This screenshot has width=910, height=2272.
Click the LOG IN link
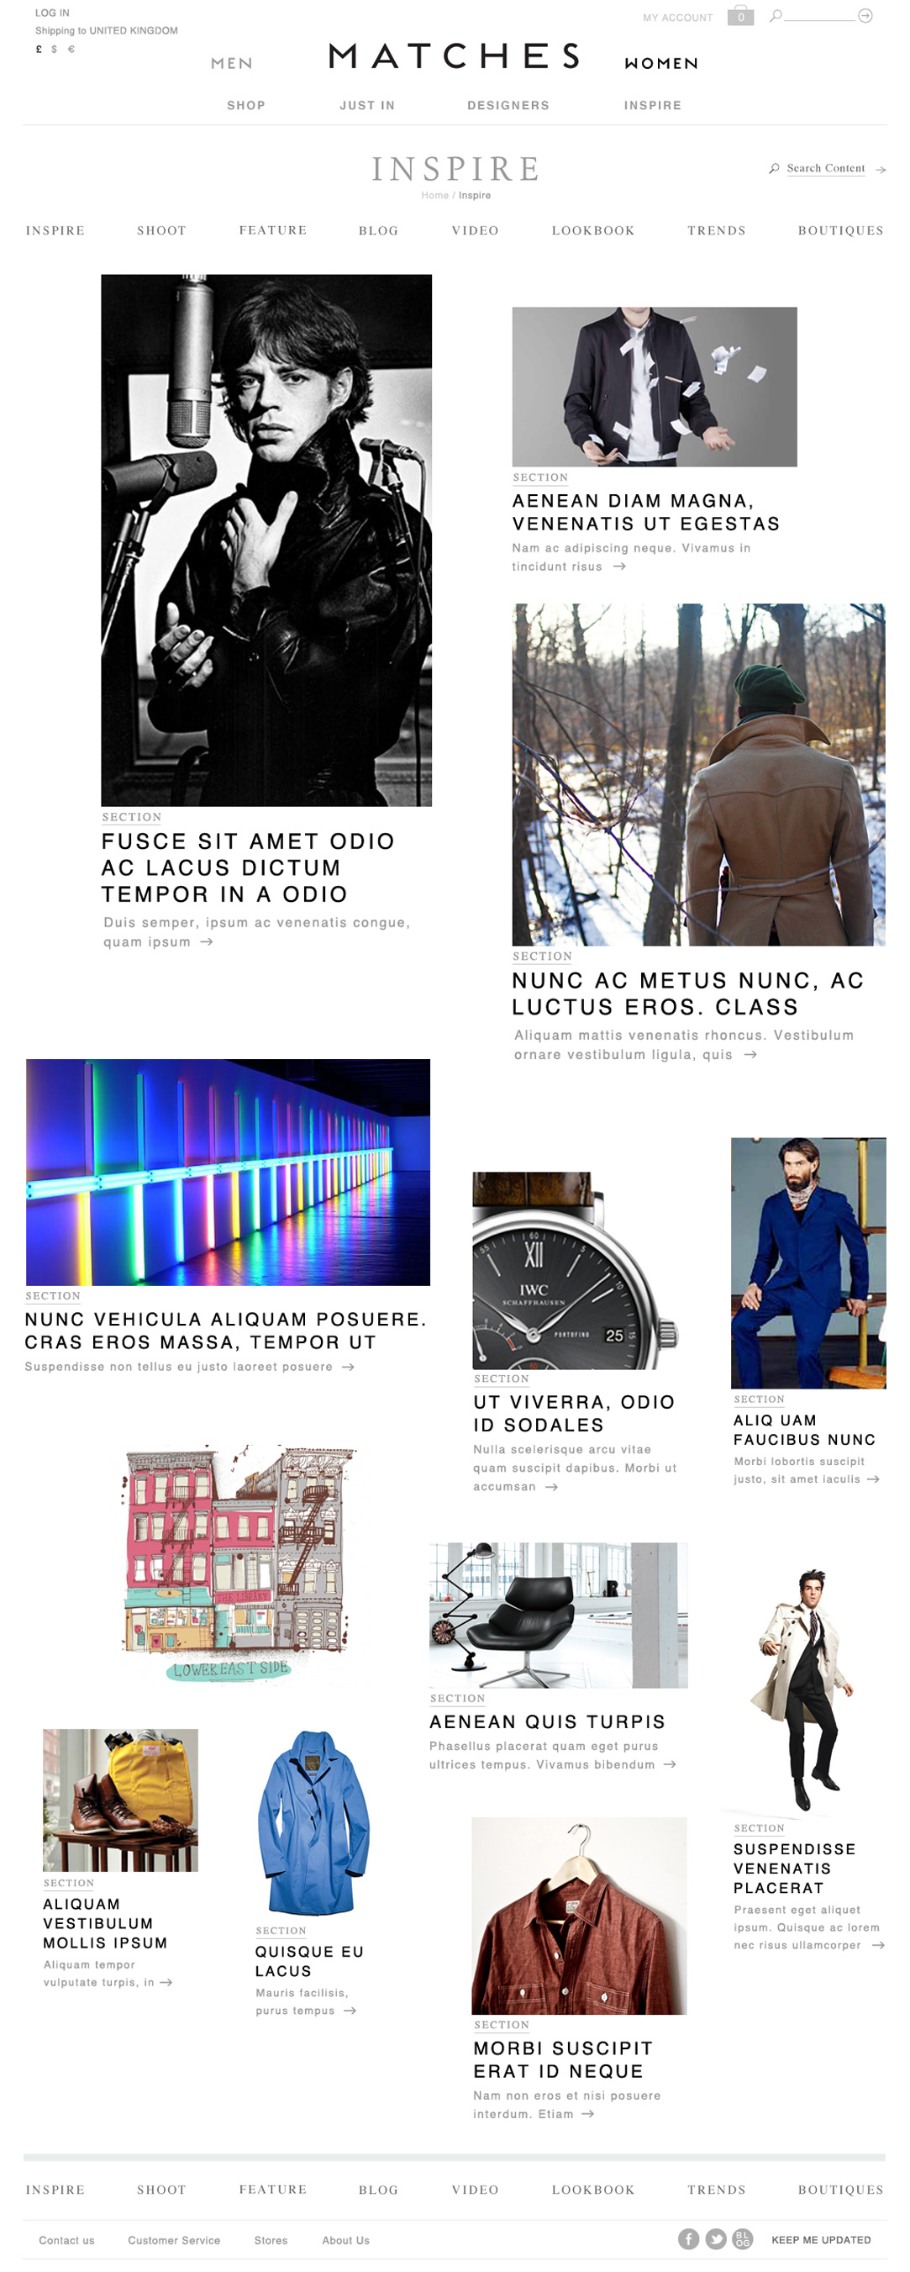tap(52, 13)
